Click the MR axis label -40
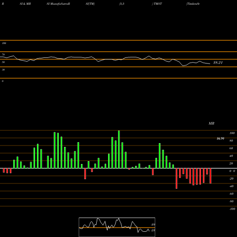 pos(231,186)
